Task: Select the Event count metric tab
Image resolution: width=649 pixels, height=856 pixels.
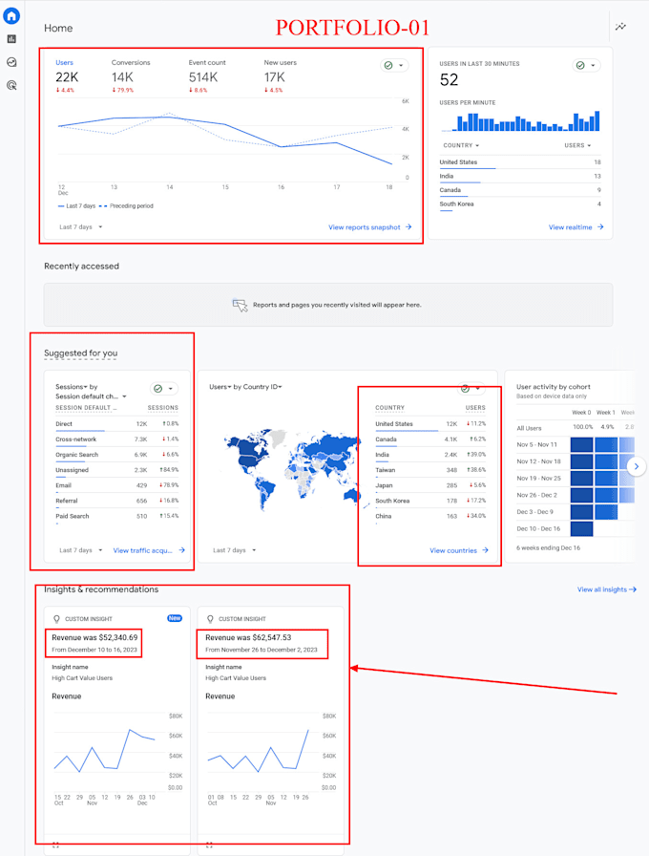Action: (x=207, y=76)
